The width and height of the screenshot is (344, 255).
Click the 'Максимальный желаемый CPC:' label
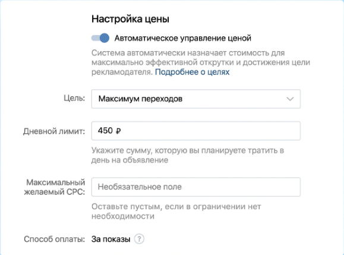click(x=55, y=187)
